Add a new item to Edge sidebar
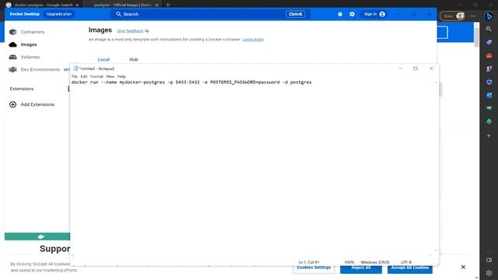The height and width of the screenshot is (280, 498). (x=489, y=135)
